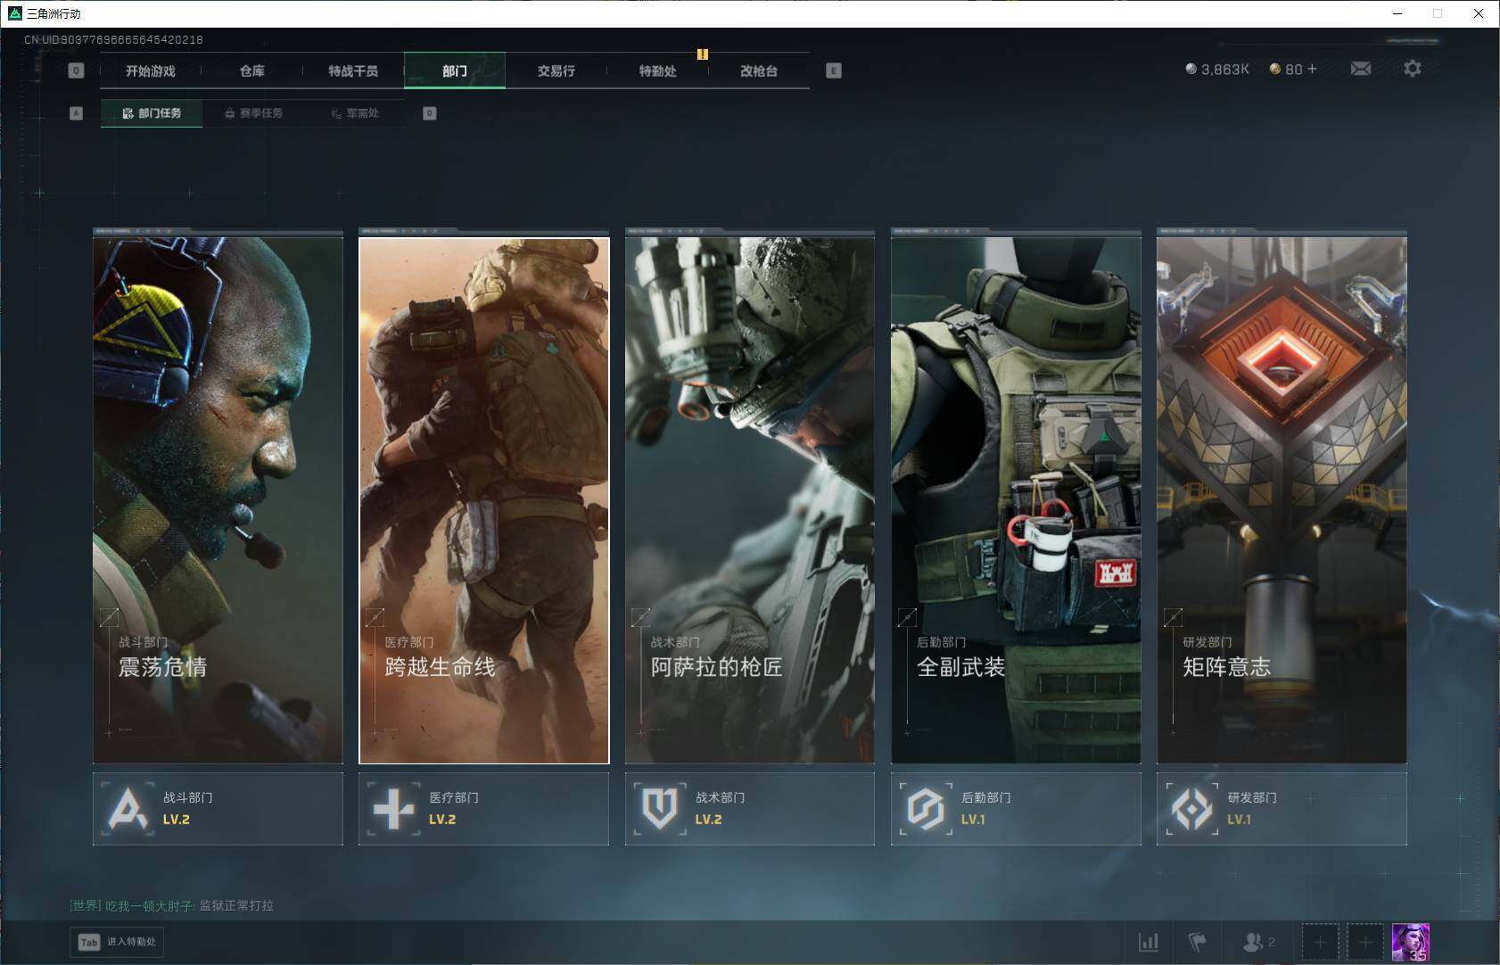
Task: Click the flag icon in bottom bar
Action: pyautogui.click(x=1197, y=942)
